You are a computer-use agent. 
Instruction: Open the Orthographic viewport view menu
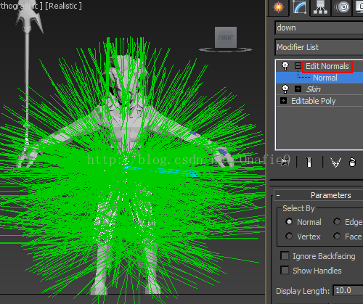click(x=21, y=6)
